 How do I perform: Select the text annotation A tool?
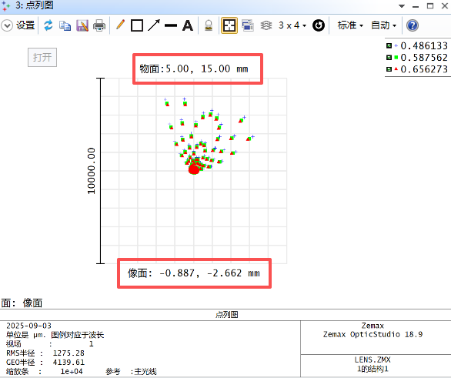tap(188, 25)
